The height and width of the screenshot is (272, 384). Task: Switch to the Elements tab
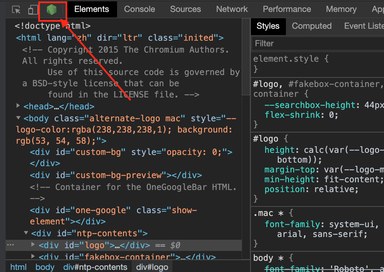pos(91,9)
